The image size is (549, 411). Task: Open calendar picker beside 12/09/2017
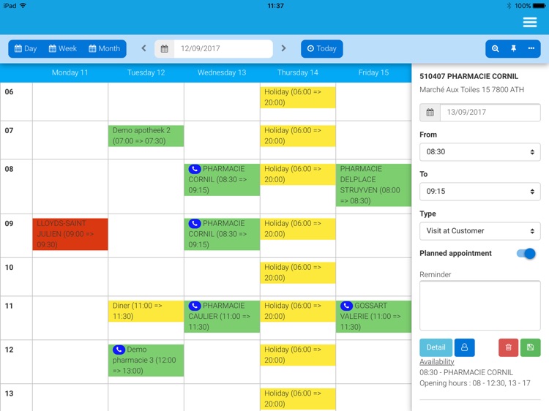pos(165,48)
